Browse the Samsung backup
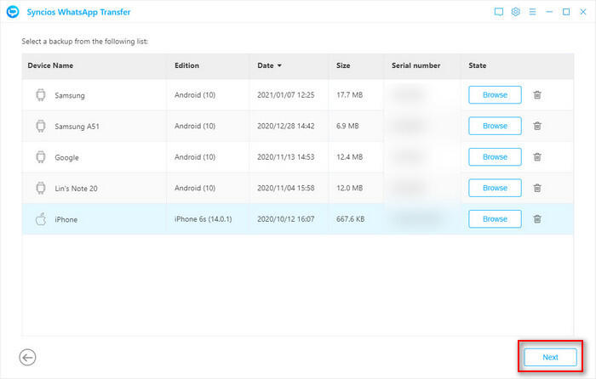 [x=495, y=95]
